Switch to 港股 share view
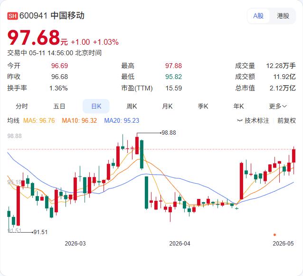Screen dimensions: 303x276 click(283, 16)
